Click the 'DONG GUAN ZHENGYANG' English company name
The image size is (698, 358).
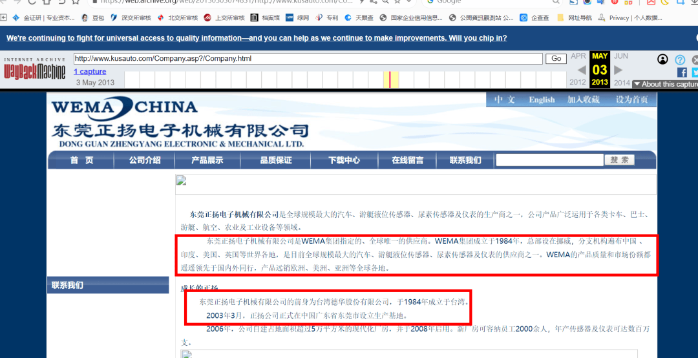pyautogui.click(x=182, y=144)
